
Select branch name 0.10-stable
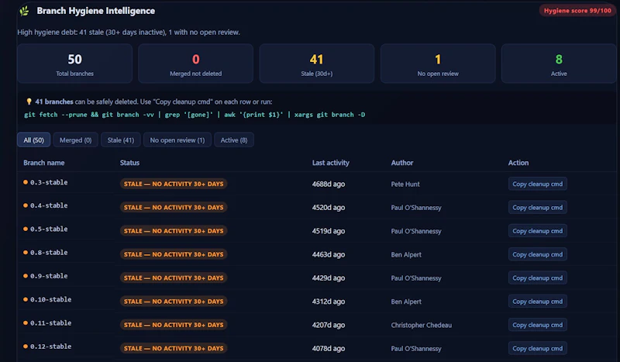coord(51,299)
